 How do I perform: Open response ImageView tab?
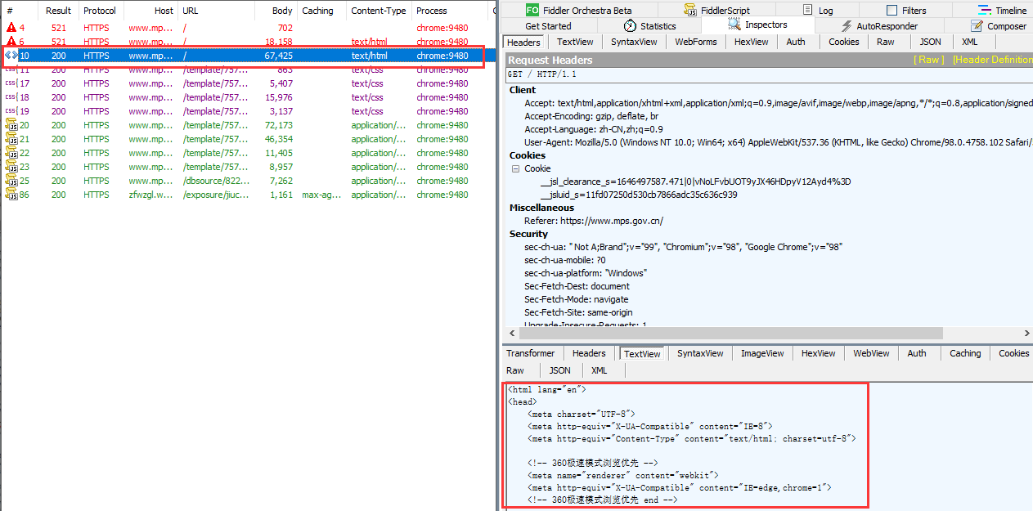click(x=762, y=353)
